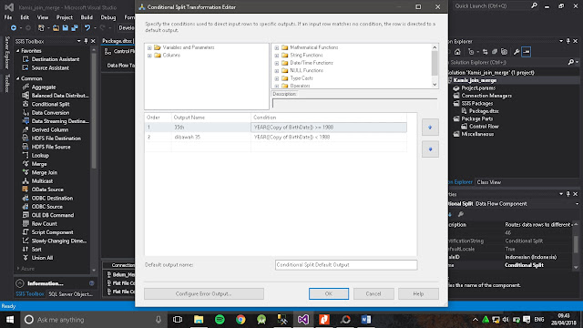Screen dimensions: 583x328
Task: Click the Windows Start button
Action: pyautogui.click(x=10, y=320)
